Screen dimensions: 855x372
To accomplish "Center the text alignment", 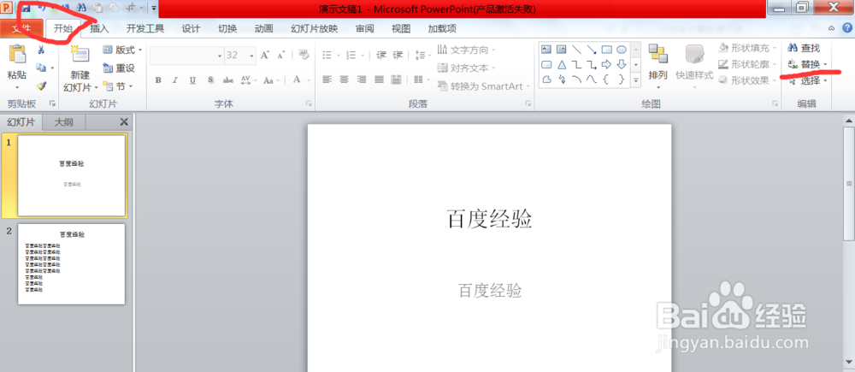I will tap(344, 80).
